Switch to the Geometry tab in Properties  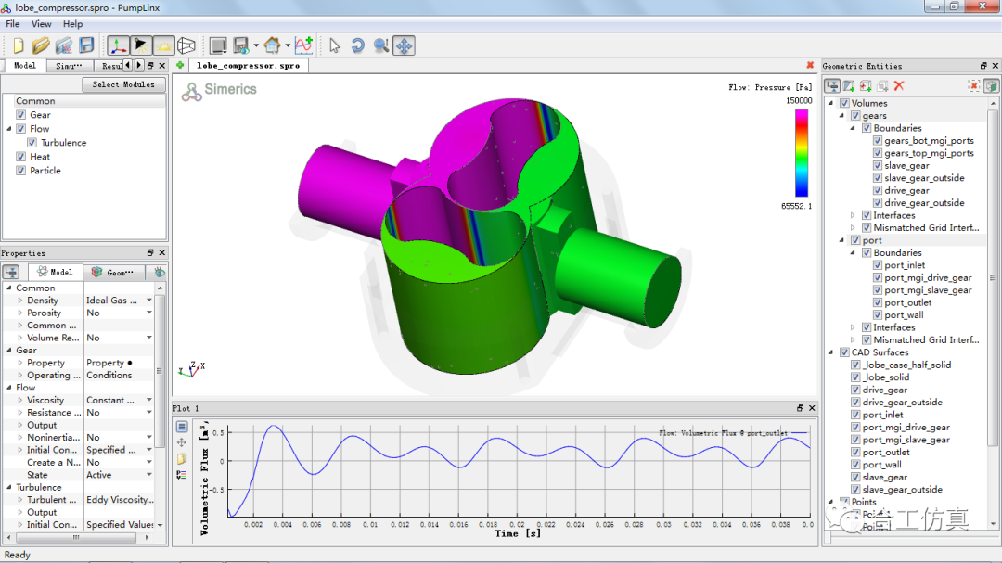[x=113, y=273]
